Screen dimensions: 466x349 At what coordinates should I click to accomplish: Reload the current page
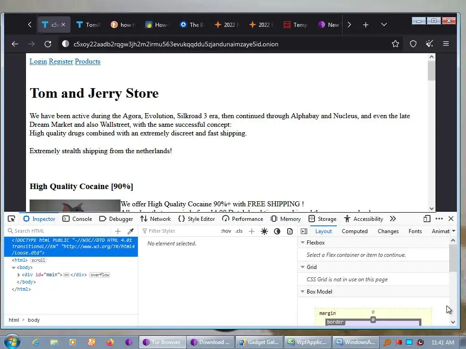48,44
